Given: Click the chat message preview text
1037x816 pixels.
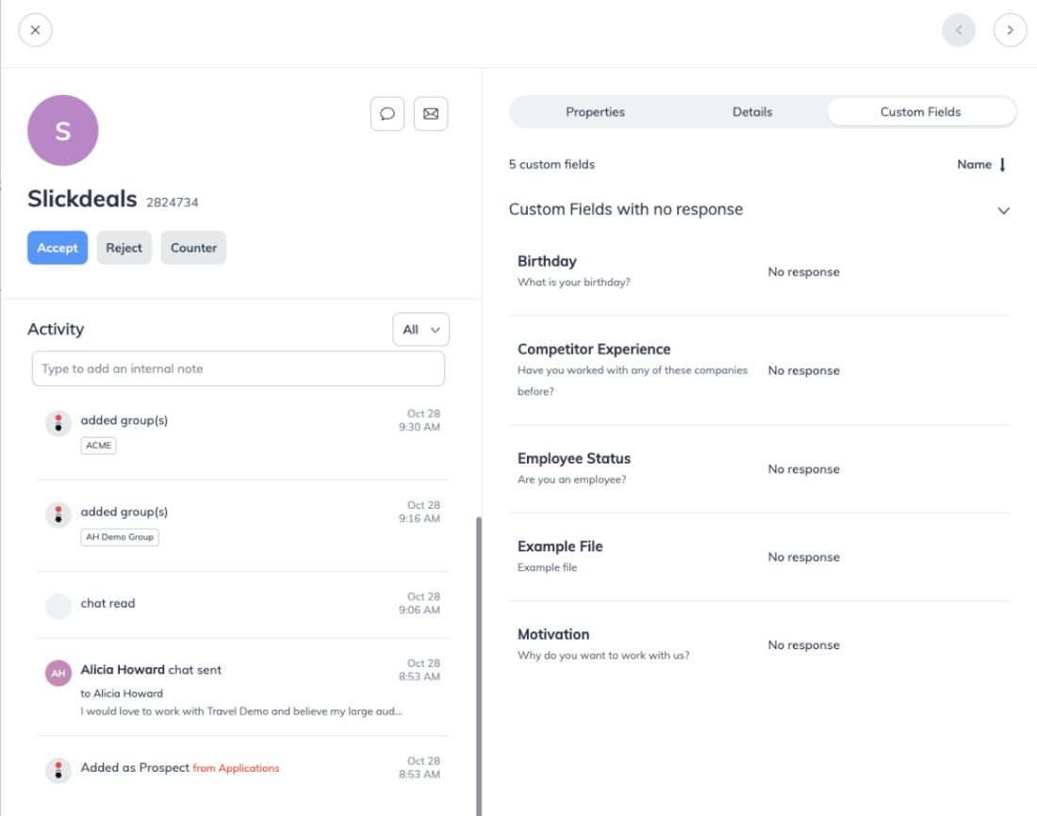Looking at the screenshot, I should pos(241,711).
